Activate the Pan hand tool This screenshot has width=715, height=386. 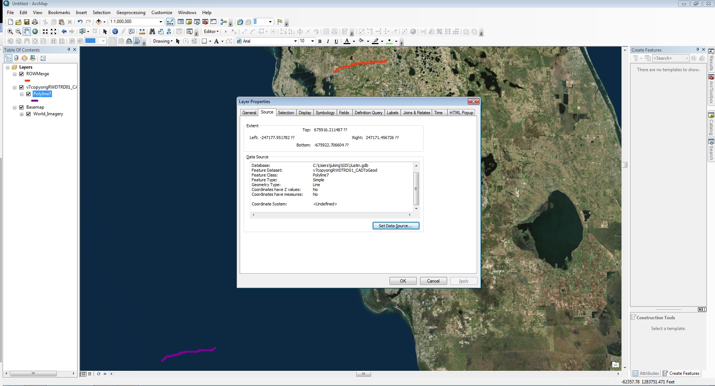pos(27,32)
